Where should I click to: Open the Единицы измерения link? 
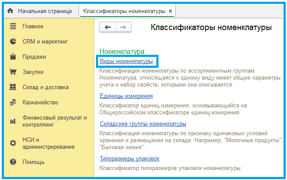pos(126,96)
